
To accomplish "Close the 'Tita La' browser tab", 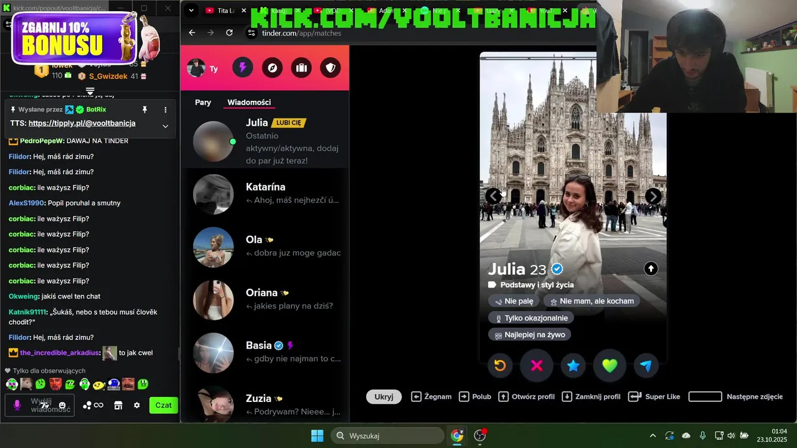I will [x=243, y=11].
